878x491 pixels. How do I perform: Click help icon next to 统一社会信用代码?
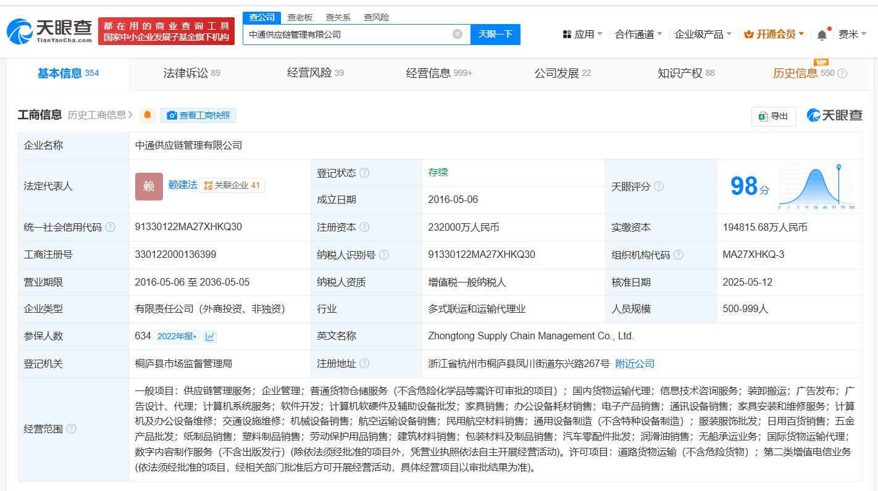click(110, 227)
